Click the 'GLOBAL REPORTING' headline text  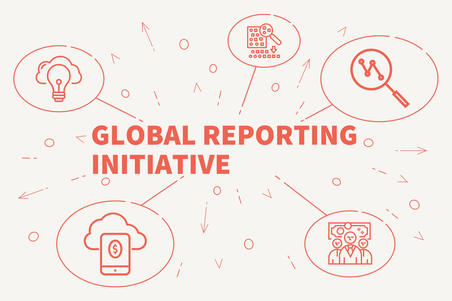(x=224, y=135)
